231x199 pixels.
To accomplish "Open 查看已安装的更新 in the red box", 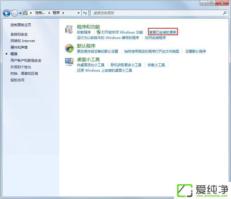I will pyautogui.click(x=163, y=32).
